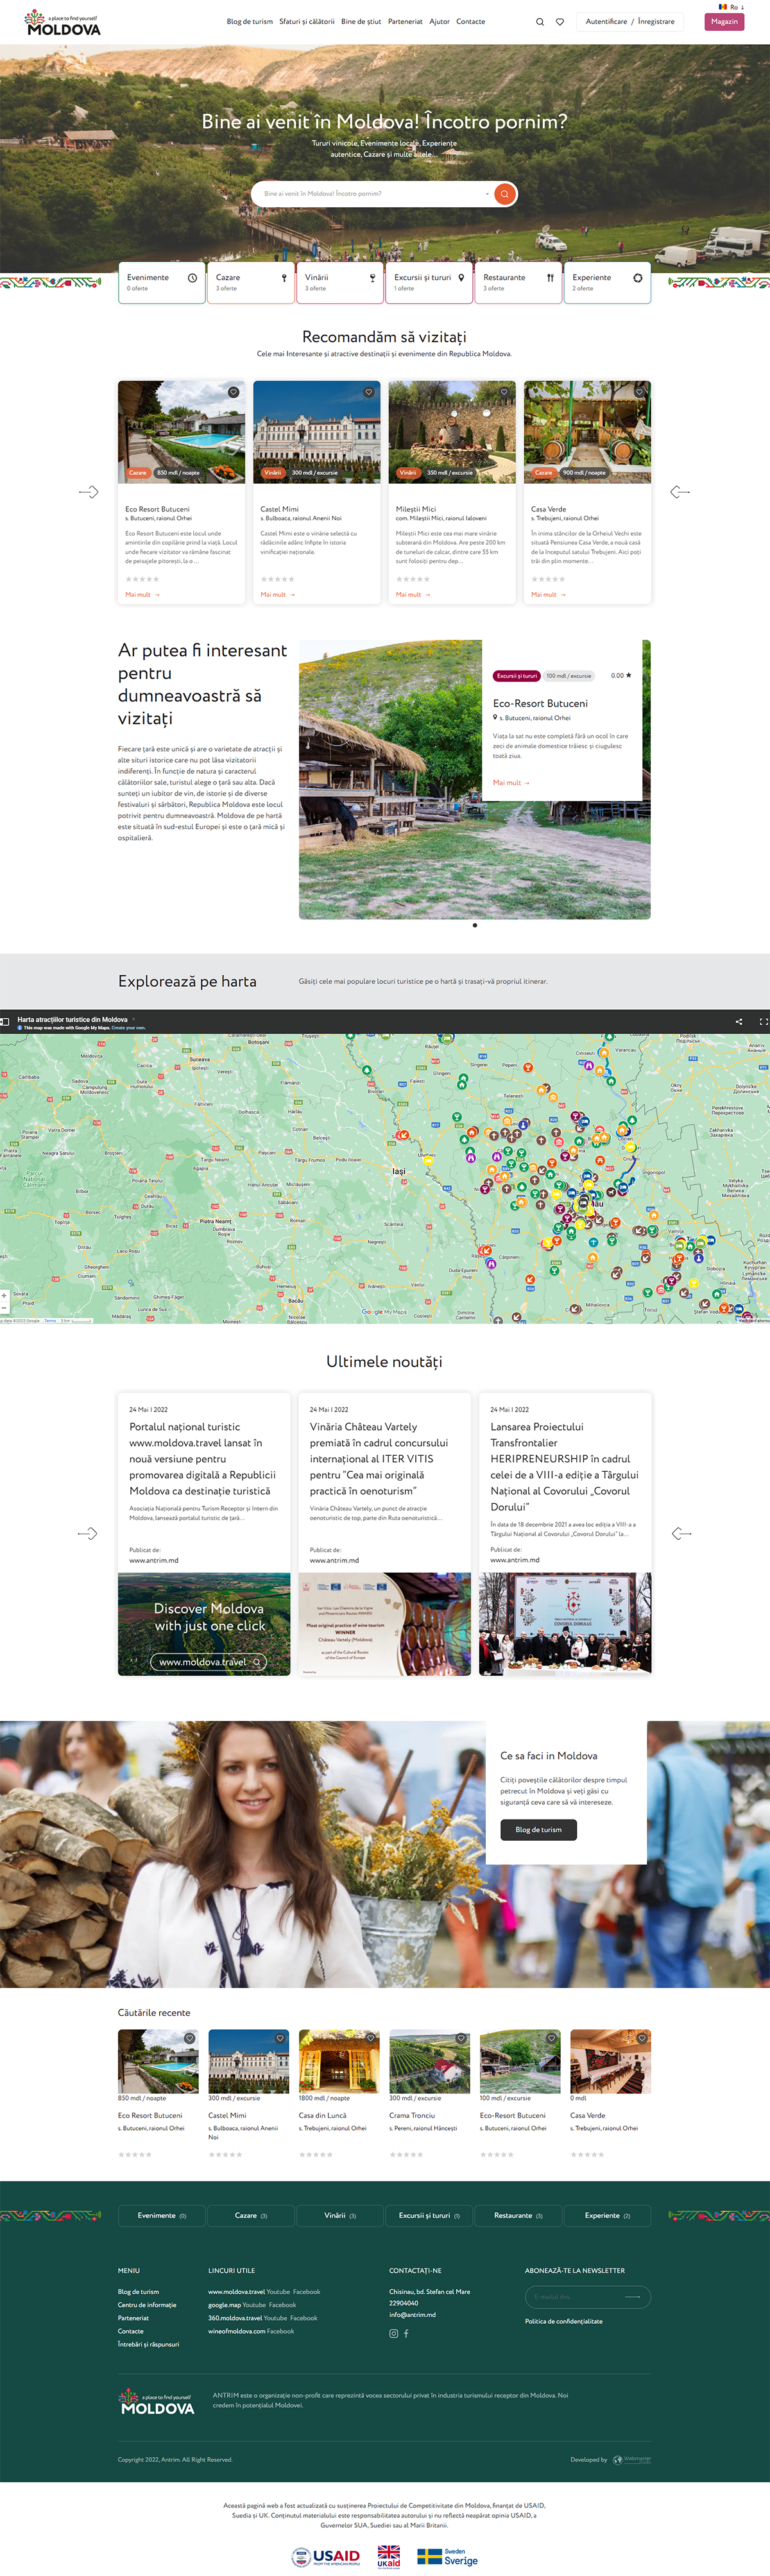Image resolution: width=770 pixels, height=2576 pixels.
Task: Click the purple Magazin button
Action: coord(724,22)
